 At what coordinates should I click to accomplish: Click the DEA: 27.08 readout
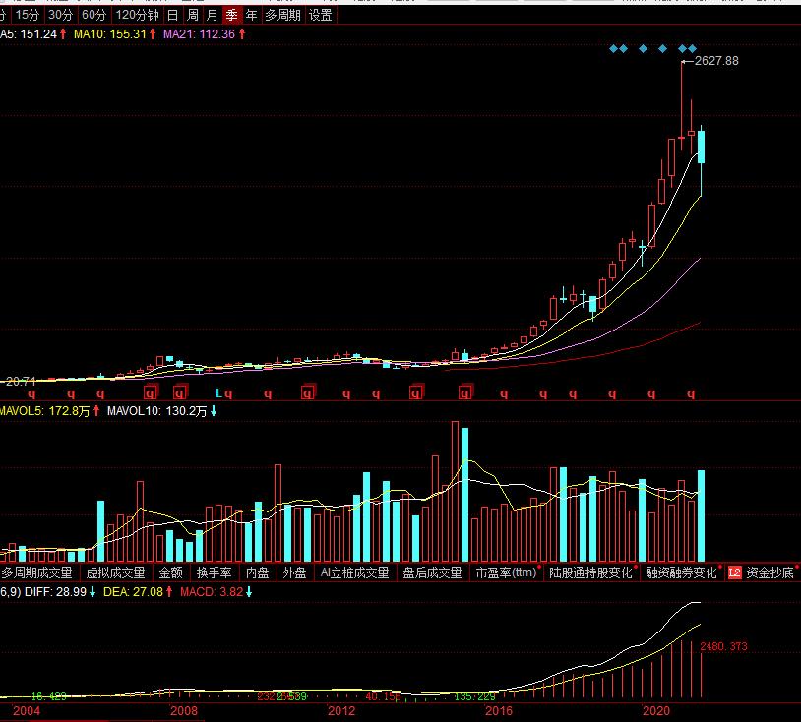(133, 592)
